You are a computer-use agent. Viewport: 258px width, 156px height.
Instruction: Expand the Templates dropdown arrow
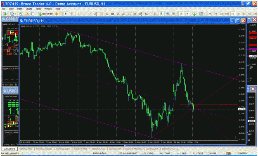[204, 14]
